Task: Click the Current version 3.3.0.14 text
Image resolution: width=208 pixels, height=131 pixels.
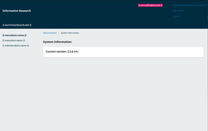Action: click(62, 52)
